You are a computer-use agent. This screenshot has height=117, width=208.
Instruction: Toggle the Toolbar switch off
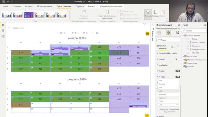pos(178,71)
